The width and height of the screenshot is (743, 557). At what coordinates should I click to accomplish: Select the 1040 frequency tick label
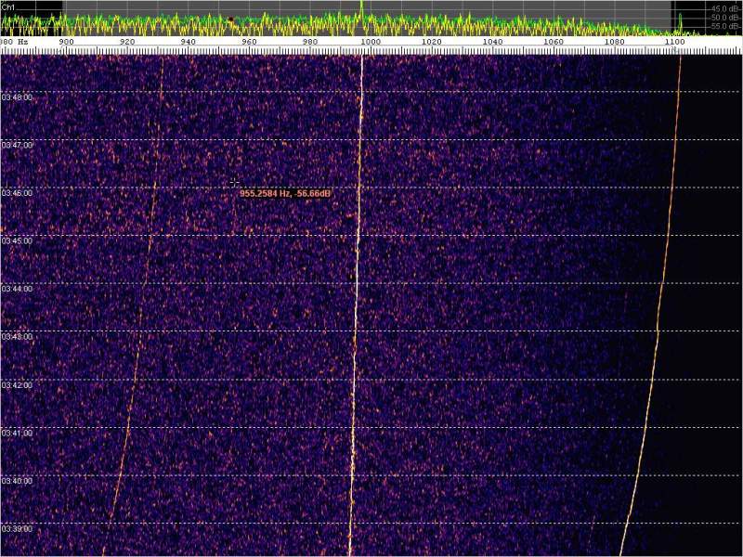(x=492, y=42)
